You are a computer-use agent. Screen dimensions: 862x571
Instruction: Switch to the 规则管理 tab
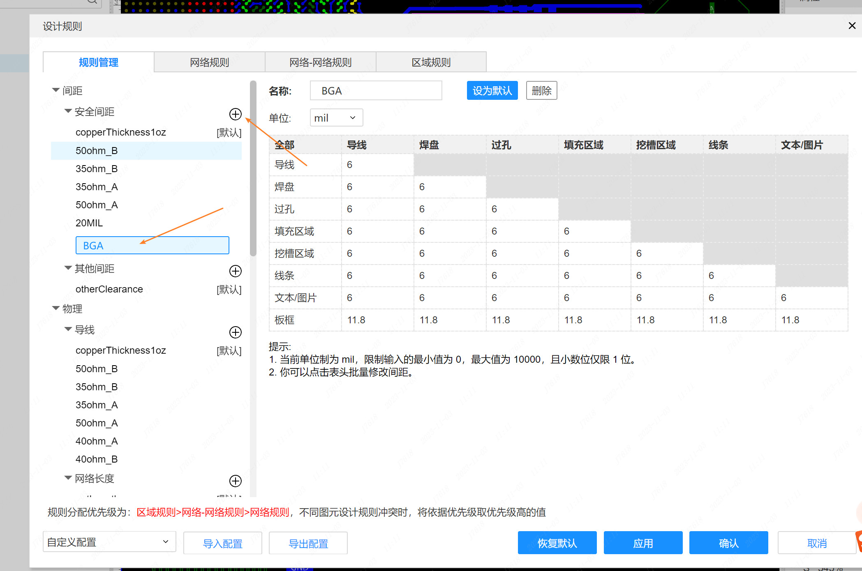click(x=99, y=62)
